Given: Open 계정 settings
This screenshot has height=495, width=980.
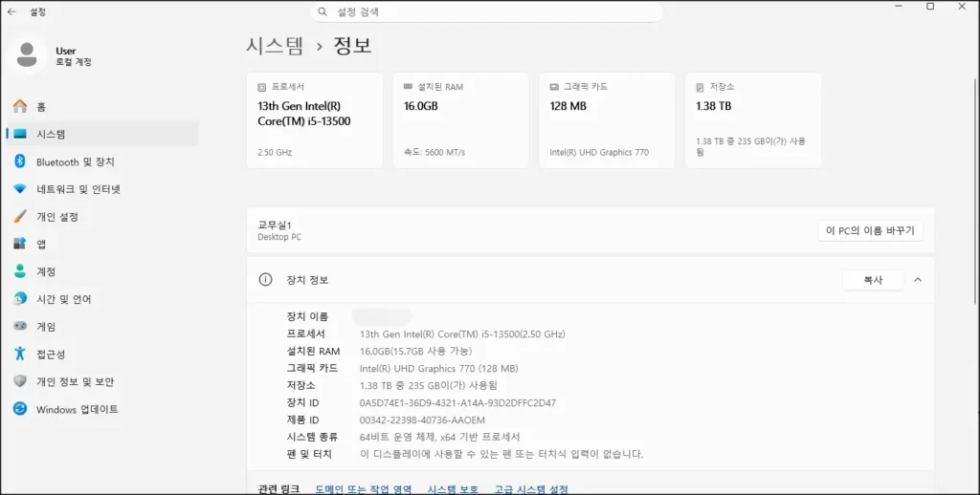Looking at the screenshot, I should tap(102, 271).
